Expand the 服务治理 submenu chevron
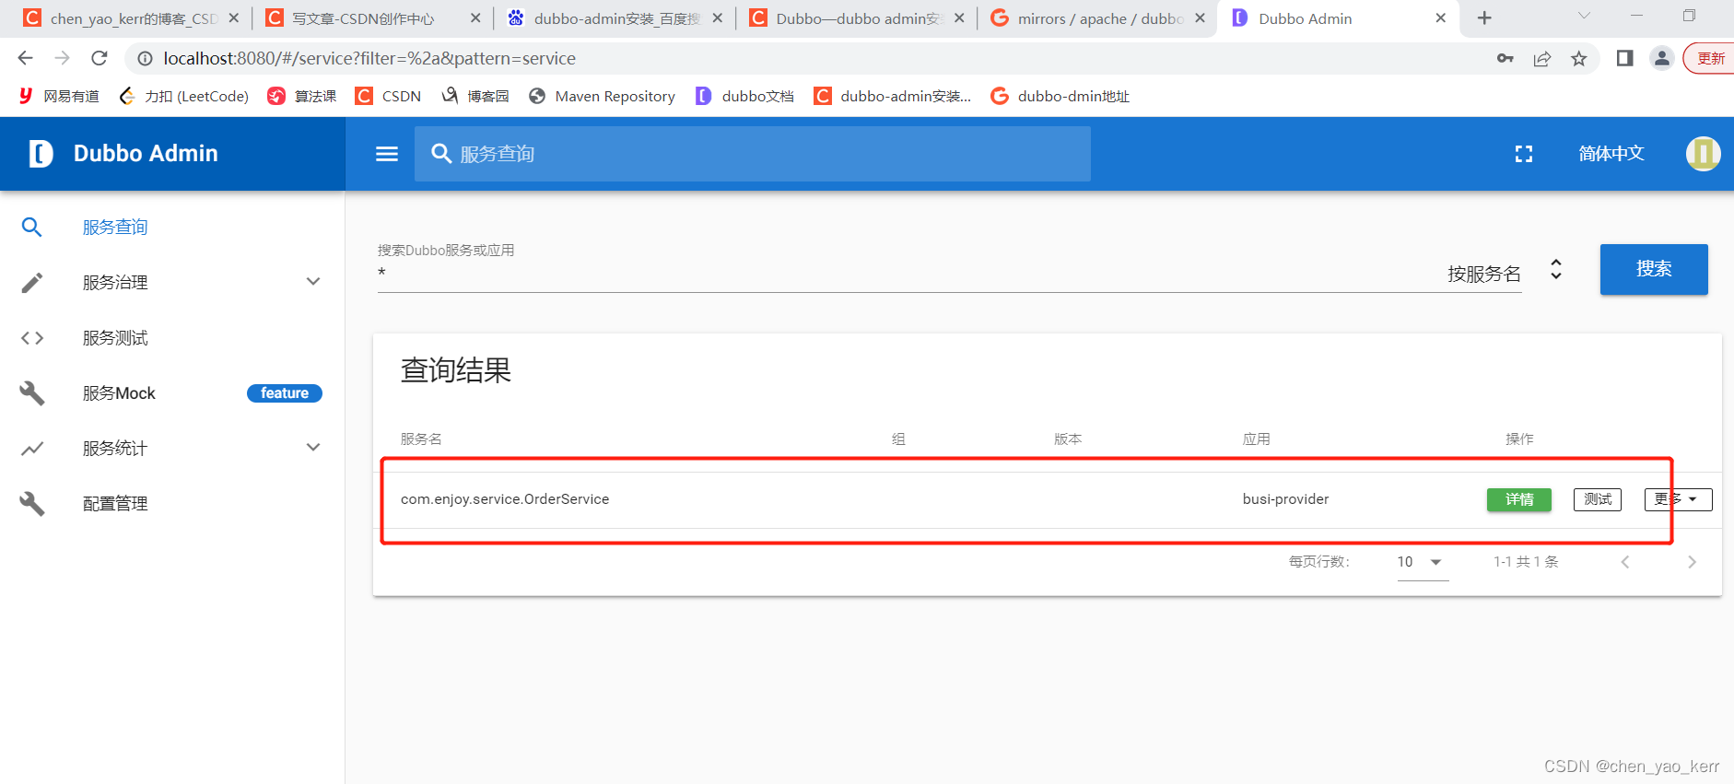 313,282
